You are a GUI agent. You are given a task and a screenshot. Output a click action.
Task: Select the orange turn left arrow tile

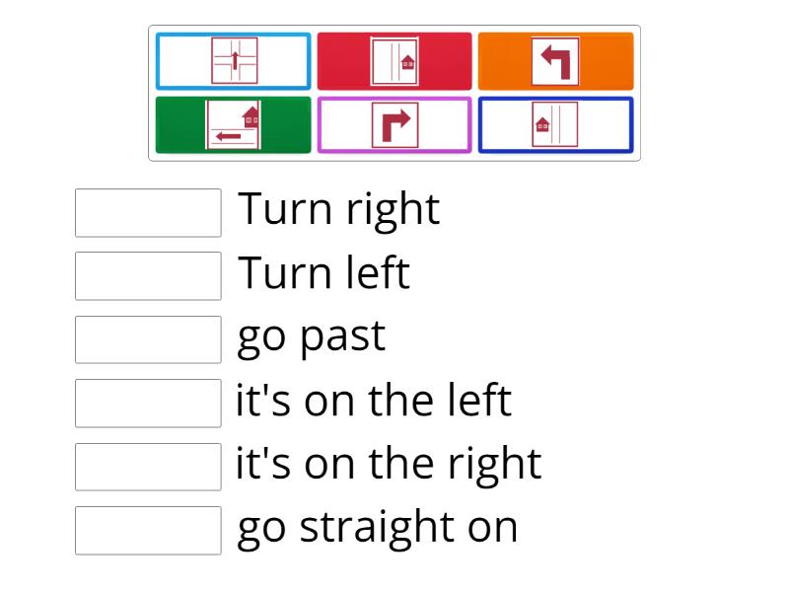[x=555, y=61]
